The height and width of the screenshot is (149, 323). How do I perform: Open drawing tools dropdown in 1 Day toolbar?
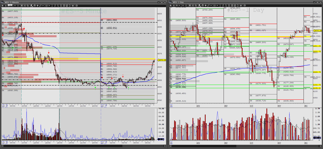point(211,6)
